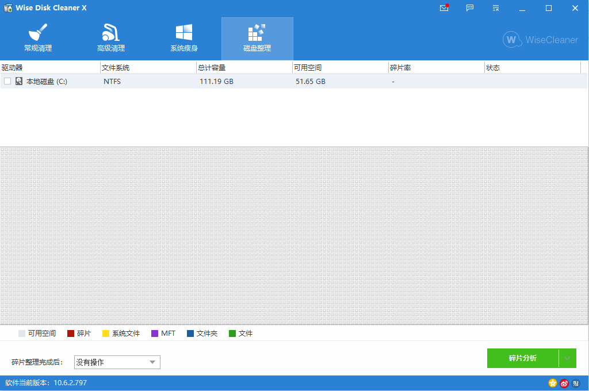
Task: Open the Weibo icon in status bar
Action: point(564,383)
